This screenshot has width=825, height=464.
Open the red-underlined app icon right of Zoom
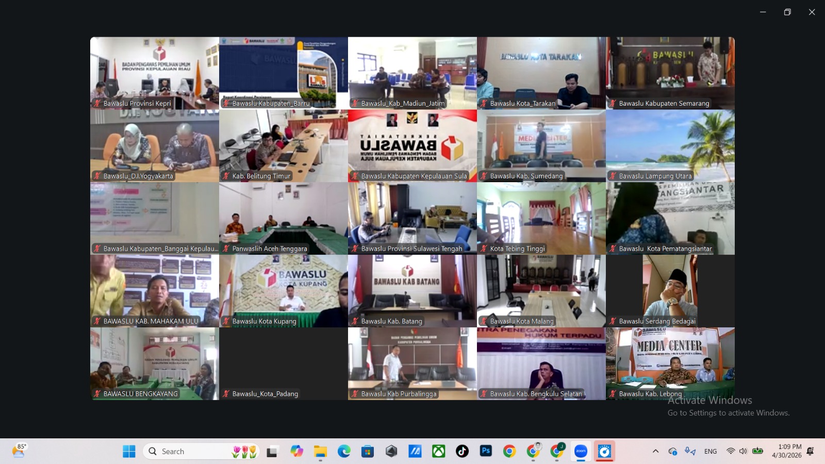pos(604,452)
